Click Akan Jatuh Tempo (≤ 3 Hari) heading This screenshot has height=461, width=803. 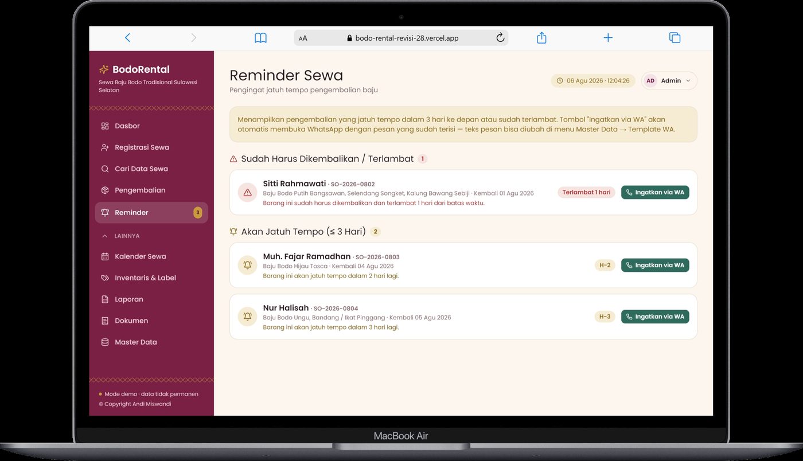tap(303, 232)
